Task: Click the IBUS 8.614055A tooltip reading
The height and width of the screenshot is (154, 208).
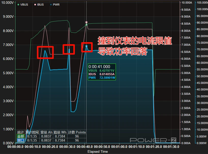Action: (102, 74)
